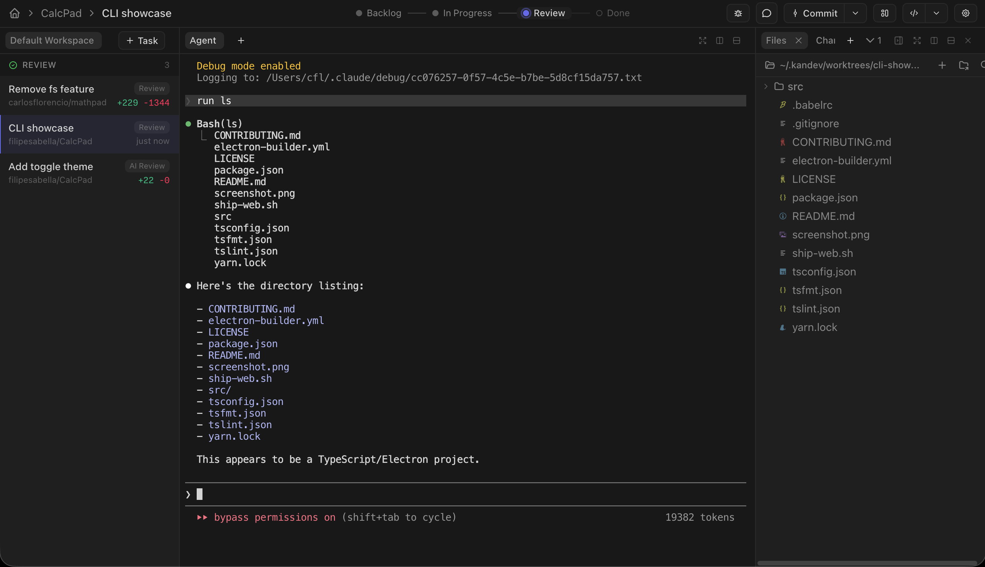Open the board layout icon
The width and height of the screenshot is (985, 567).
pyautogui.click(x=885, y=13)
